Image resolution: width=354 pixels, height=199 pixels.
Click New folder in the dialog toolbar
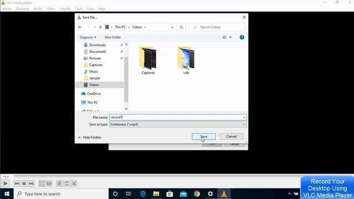click(x=113, y=37)
